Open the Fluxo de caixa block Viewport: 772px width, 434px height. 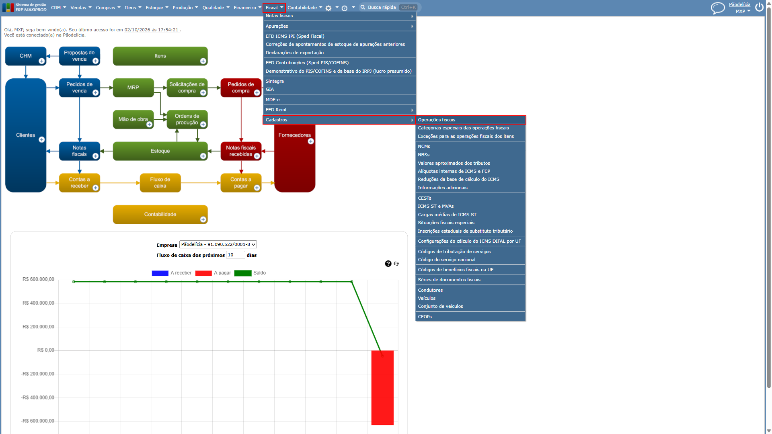tap(160, 183)
